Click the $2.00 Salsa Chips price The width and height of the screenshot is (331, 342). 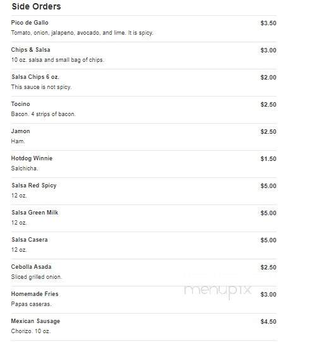[x=268, y=78]
